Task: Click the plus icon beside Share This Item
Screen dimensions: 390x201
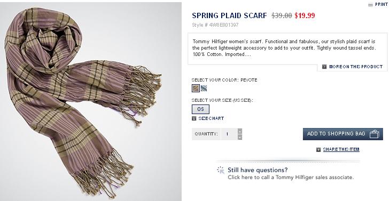Action: click(318, 150)
